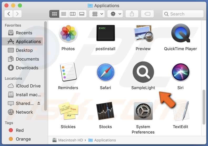Select the Stocks app icon
Viewport: 208px width, 146px height.
point(105,111)
